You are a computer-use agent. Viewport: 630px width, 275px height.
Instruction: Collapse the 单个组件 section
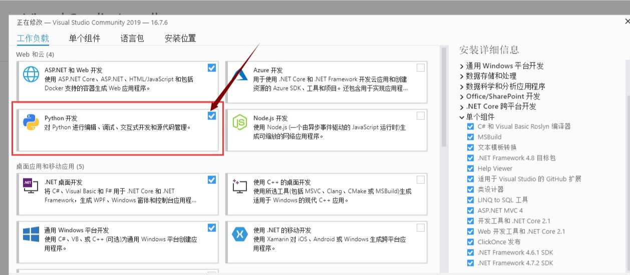pos(462,117)
